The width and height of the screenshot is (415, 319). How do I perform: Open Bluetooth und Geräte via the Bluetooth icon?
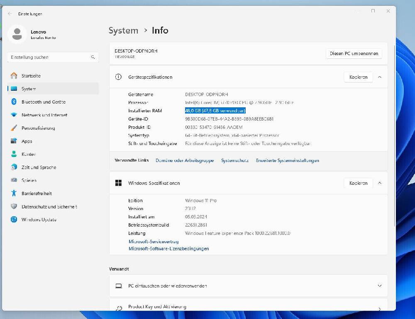click(x=14, y=102)
